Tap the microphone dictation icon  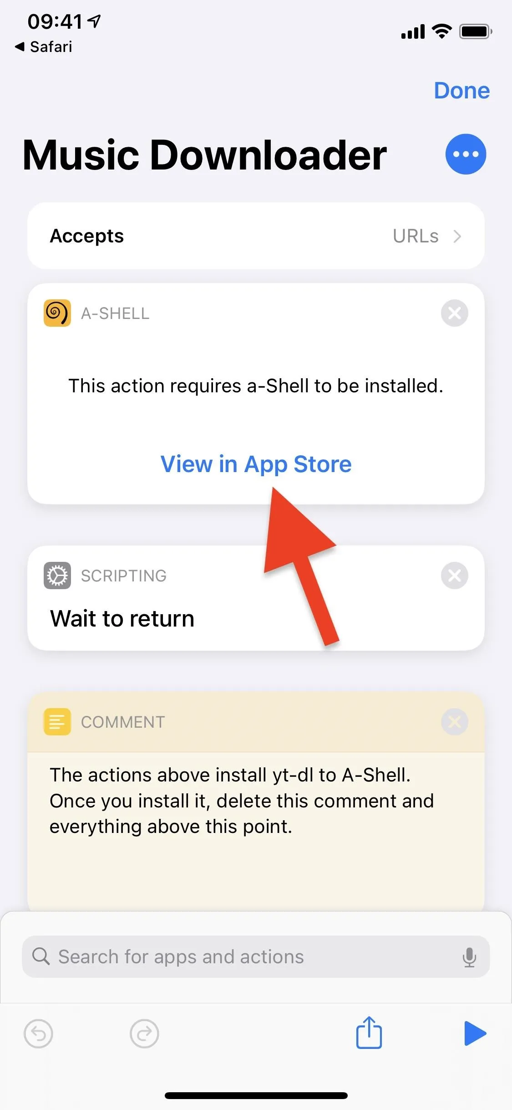(x=469, y=957)
